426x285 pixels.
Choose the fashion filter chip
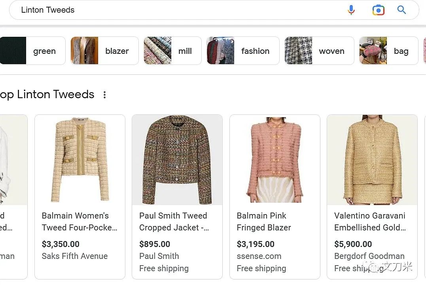click(243, 51)
